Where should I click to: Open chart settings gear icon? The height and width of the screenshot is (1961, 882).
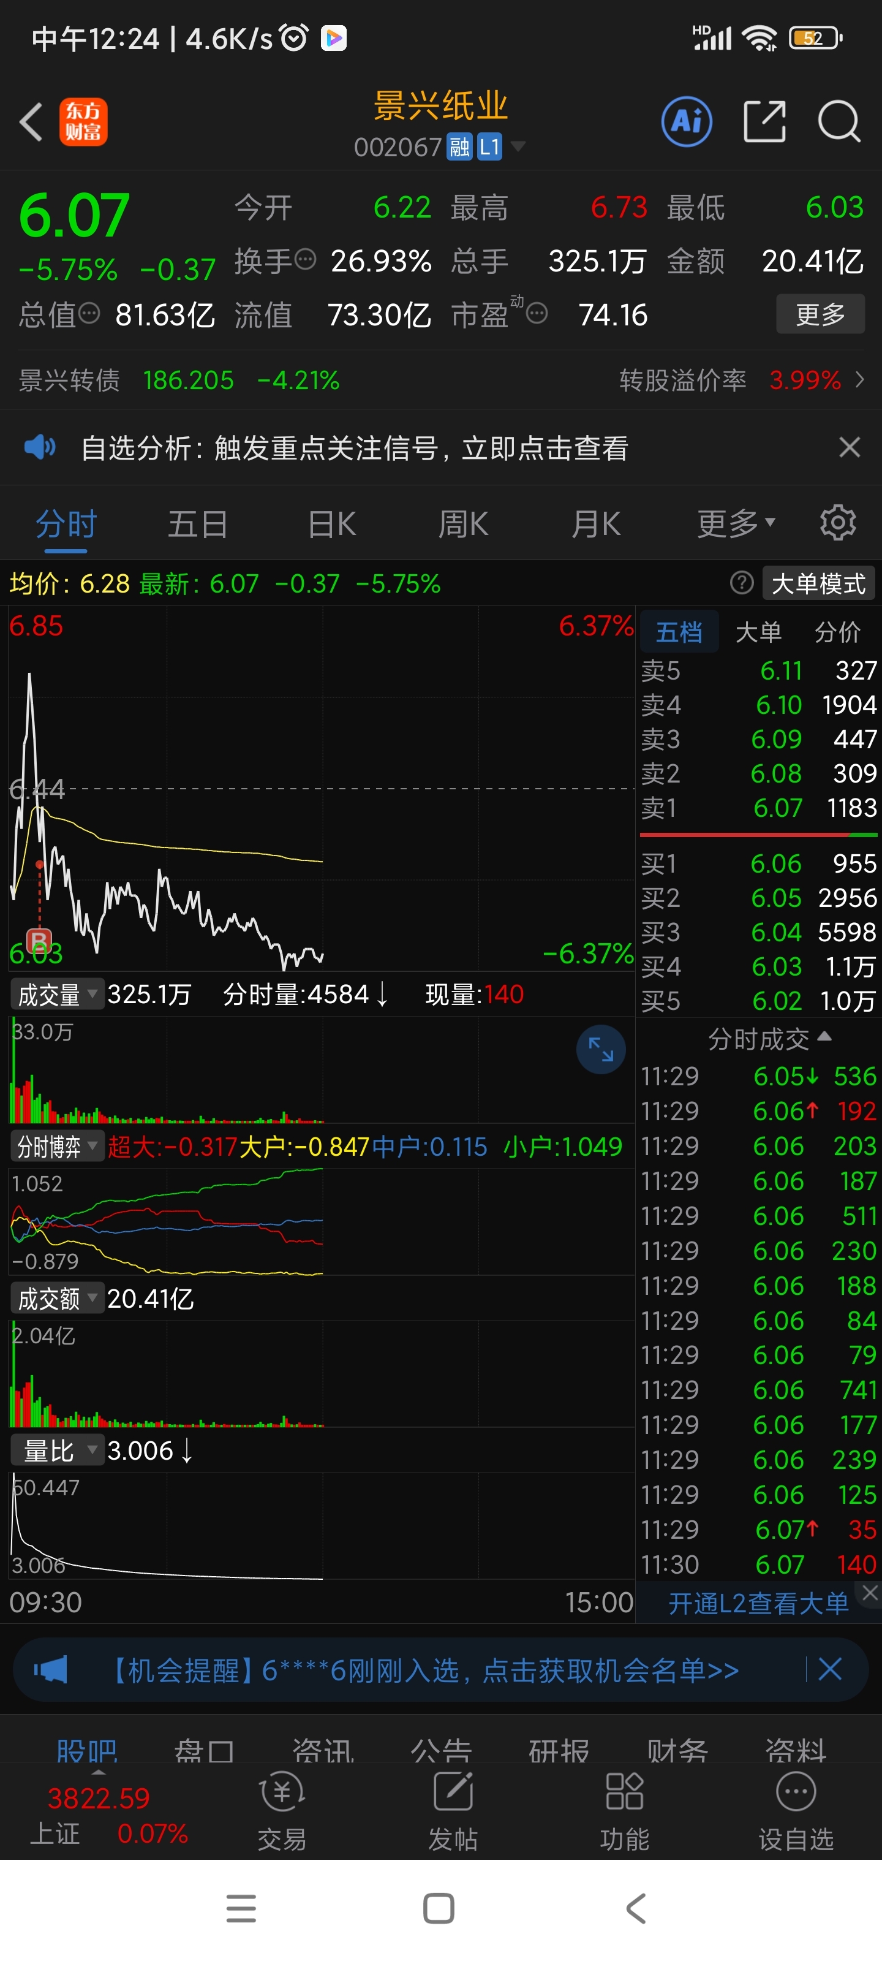click(x=838, y=523)
